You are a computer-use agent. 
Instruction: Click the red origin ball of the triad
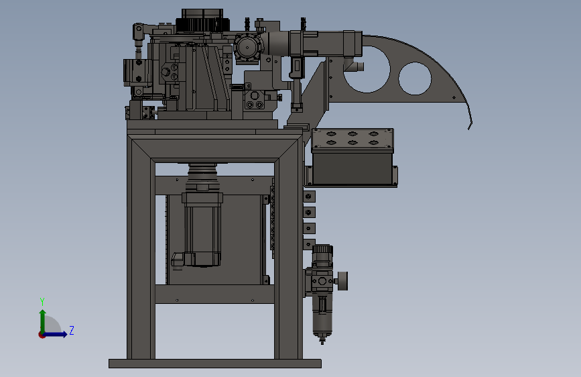click(42, 335)
